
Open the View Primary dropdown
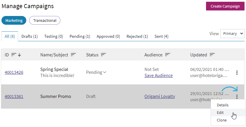(x=232, y=33)
